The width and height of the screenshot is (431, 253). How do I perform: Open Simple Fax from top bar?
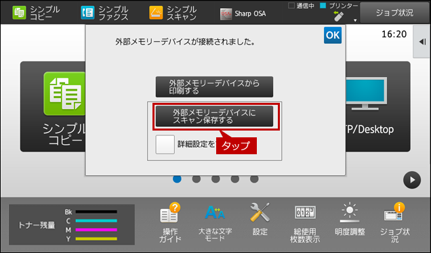pyautogui.click(x=104, y=13)
